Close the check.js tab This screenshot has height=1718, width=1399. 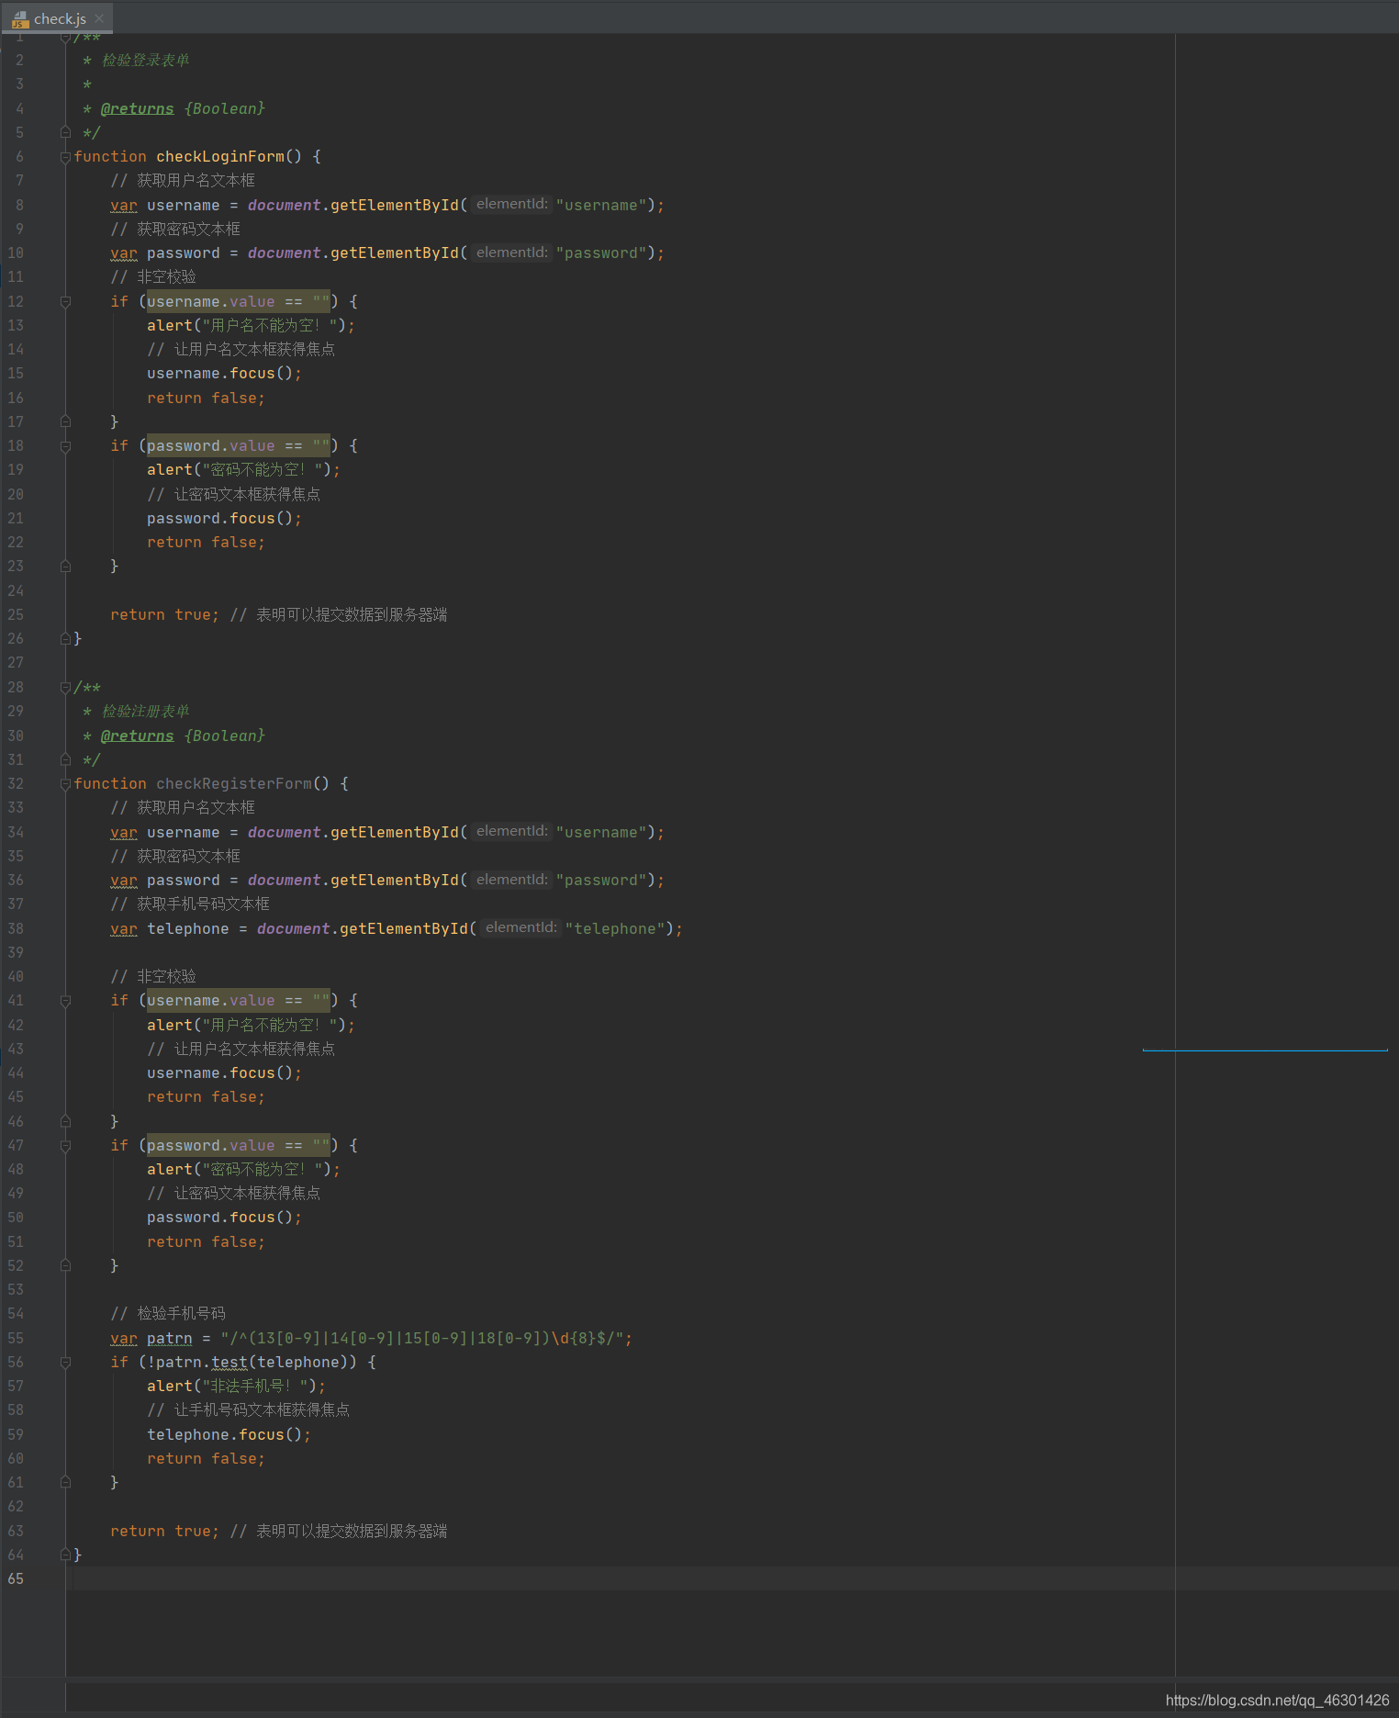click(x=99, y=18)
